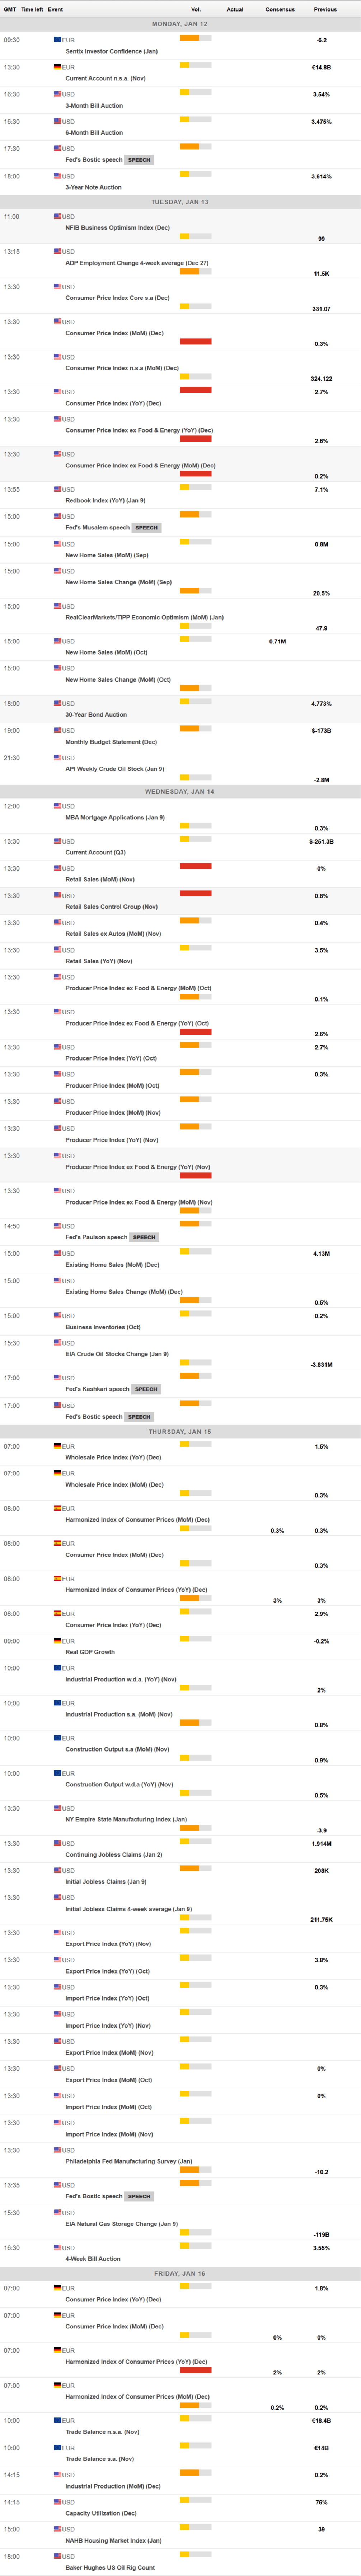
Task: Click the EU flag beside Sentix Investor Confidence
Action: pos(58,40)
